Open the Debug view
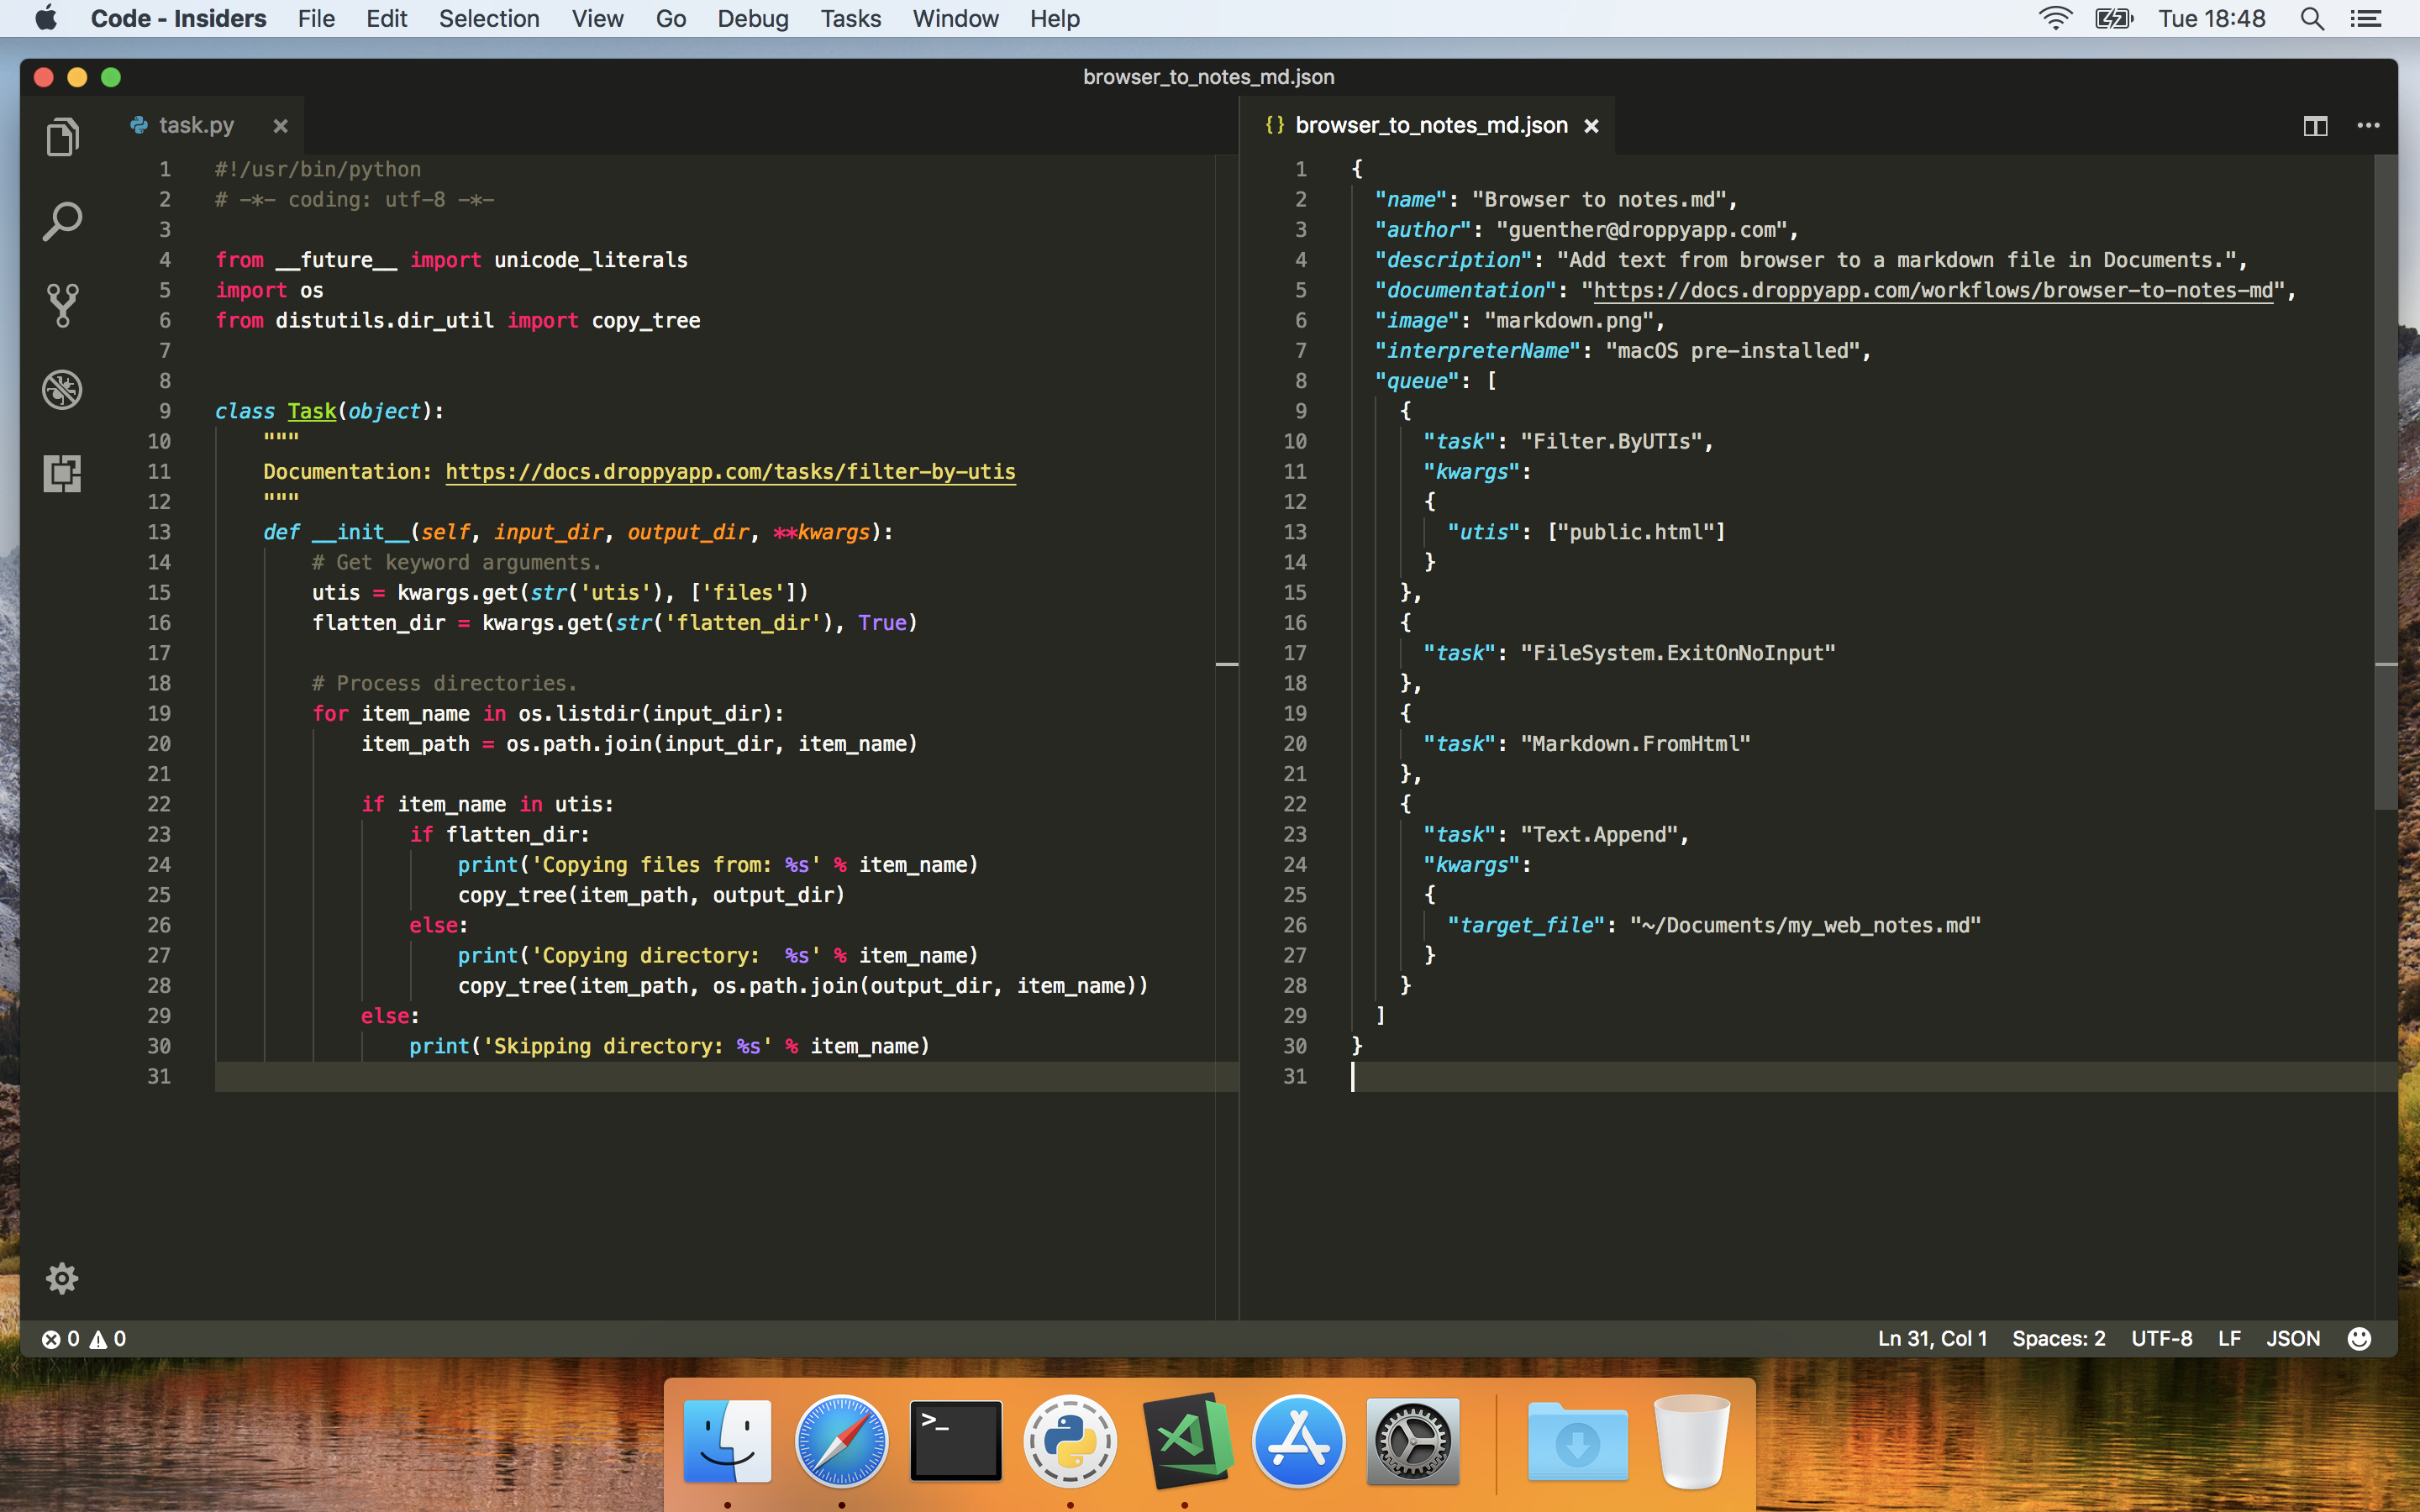Viewport: 2420px width, 1512px height. (62, 390)
